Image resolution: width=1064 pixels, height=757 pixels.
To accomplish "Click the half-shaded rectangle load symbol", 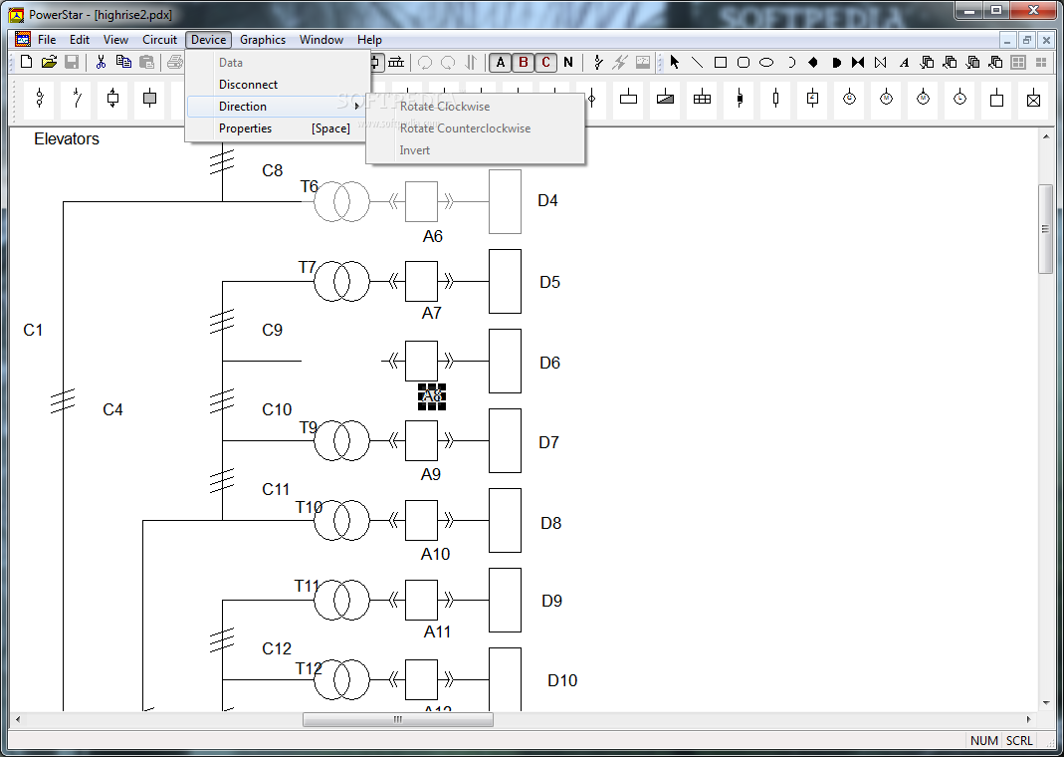I will pyautogui.click(x=665, y=100).
